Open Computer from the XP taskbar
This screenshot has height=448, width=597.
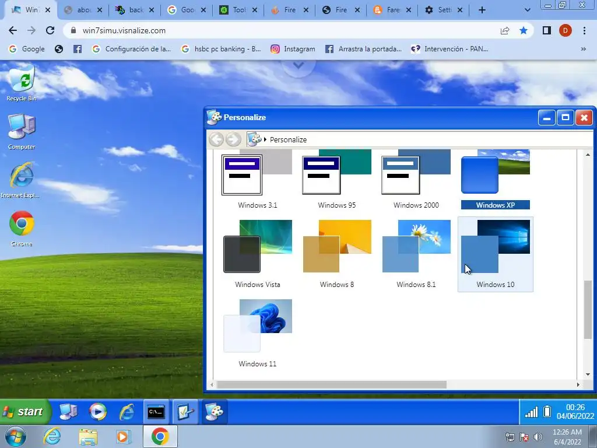coord(69,412)
